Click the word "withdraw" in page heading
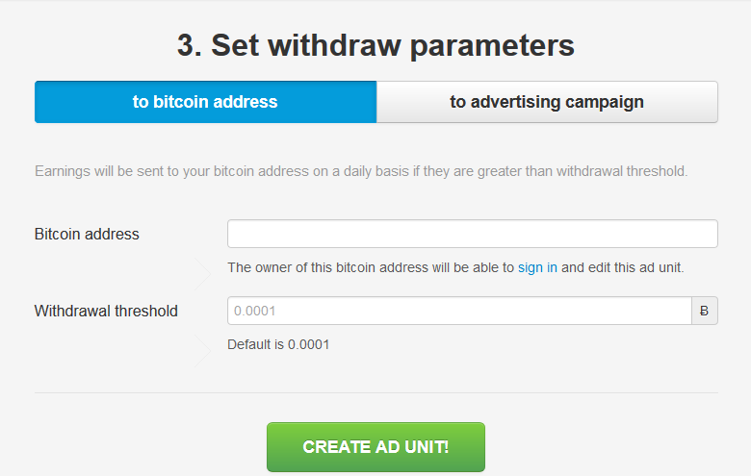The image size is (751, 476). coord(334,46)
